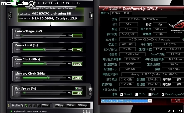Click the ATI CrossFire 已停用 field
Image resolution: width=184 pixels, height=113 pixels.
click(x=152, y=89)
